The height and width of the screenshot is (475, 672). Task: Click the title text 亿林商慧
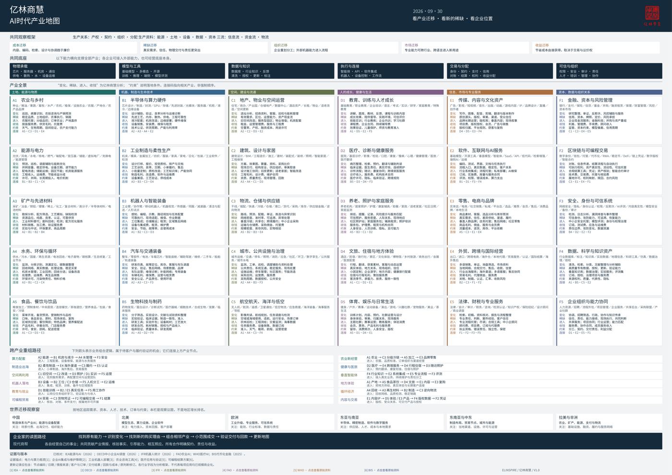pyautogui.click(x=27, y=10)
